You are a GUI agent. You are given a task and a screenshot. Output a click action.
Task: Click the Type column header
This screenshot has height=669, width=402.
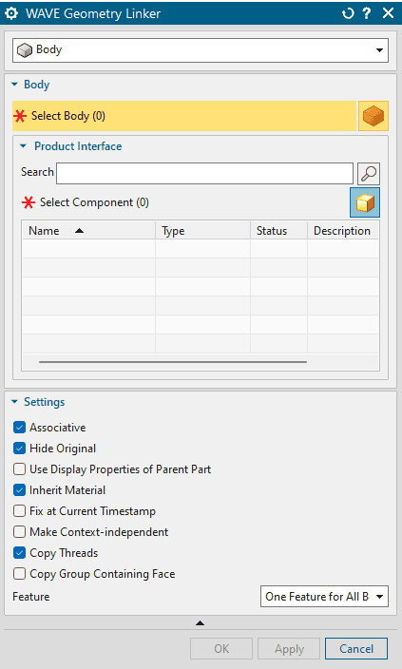tap(202, 231)
